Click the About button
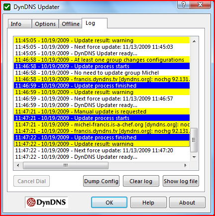The width and height of the screenshot is (215, 216). click(187, 203)
